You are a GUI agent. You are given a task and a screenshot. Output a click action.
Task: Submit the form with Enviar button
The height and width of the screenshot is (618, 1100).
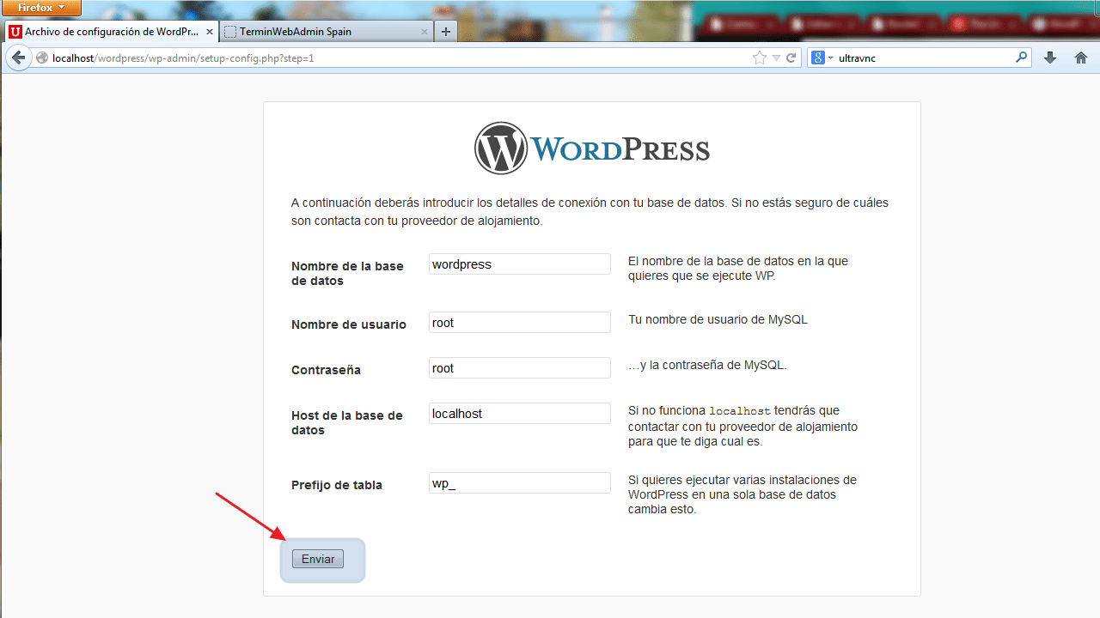click(x=318, y=559)
